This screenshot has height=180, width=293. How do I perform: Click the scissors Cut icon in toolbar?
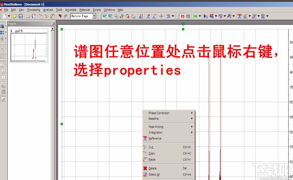tap(47, 16)
